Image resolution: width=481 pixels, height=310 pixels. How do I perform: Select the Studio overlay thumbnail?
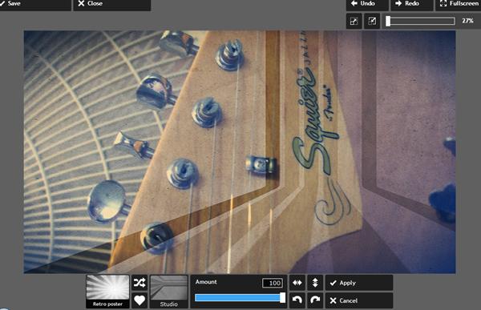[168, 292]
